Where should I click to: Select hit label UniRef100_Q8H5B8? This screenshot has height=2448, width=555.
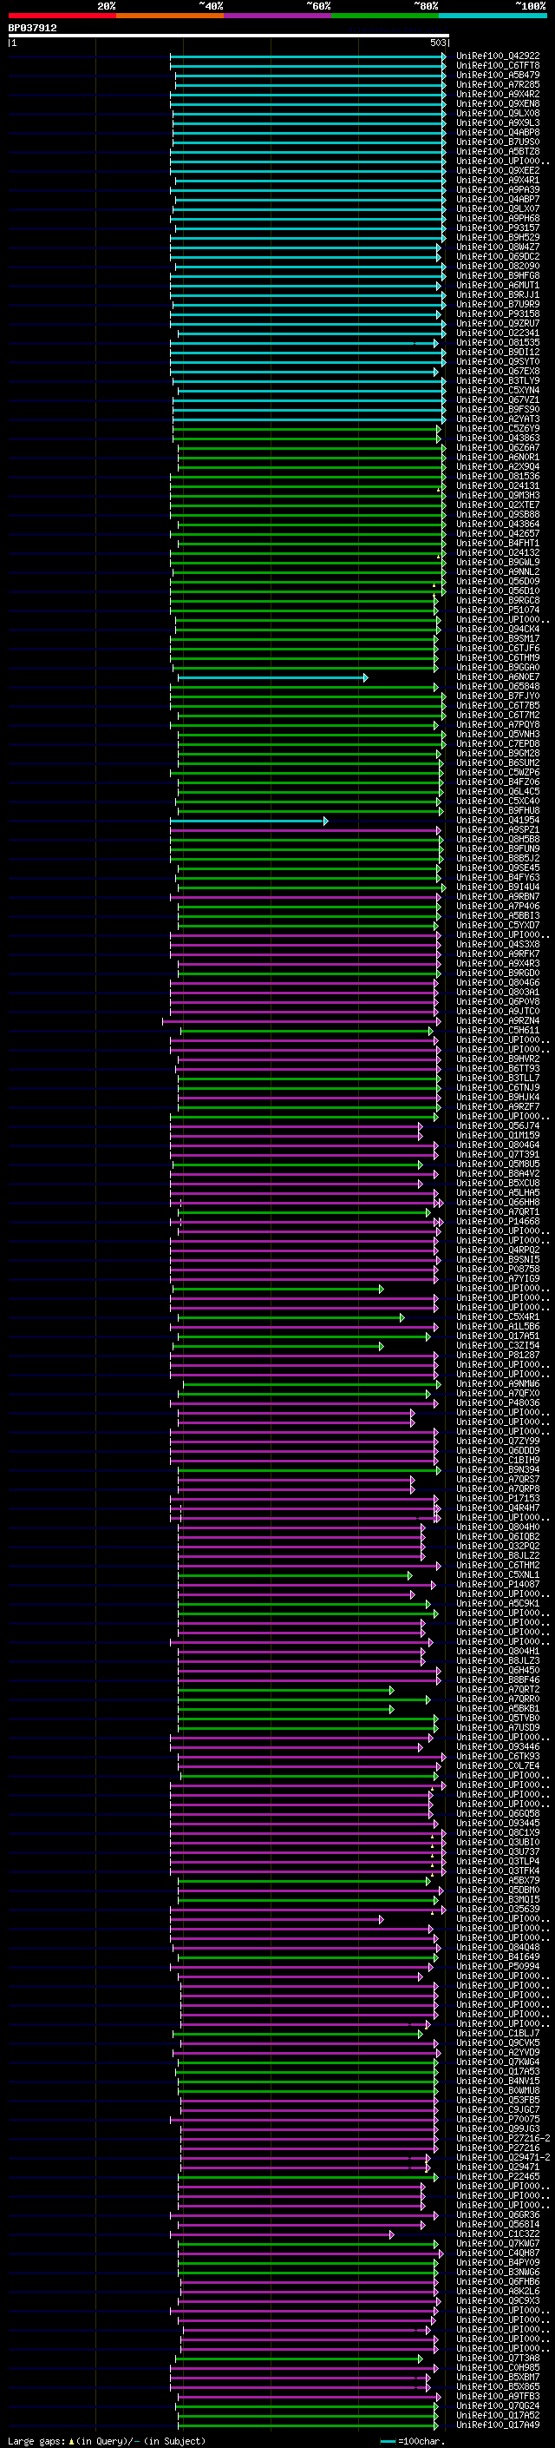pos(497,840)
